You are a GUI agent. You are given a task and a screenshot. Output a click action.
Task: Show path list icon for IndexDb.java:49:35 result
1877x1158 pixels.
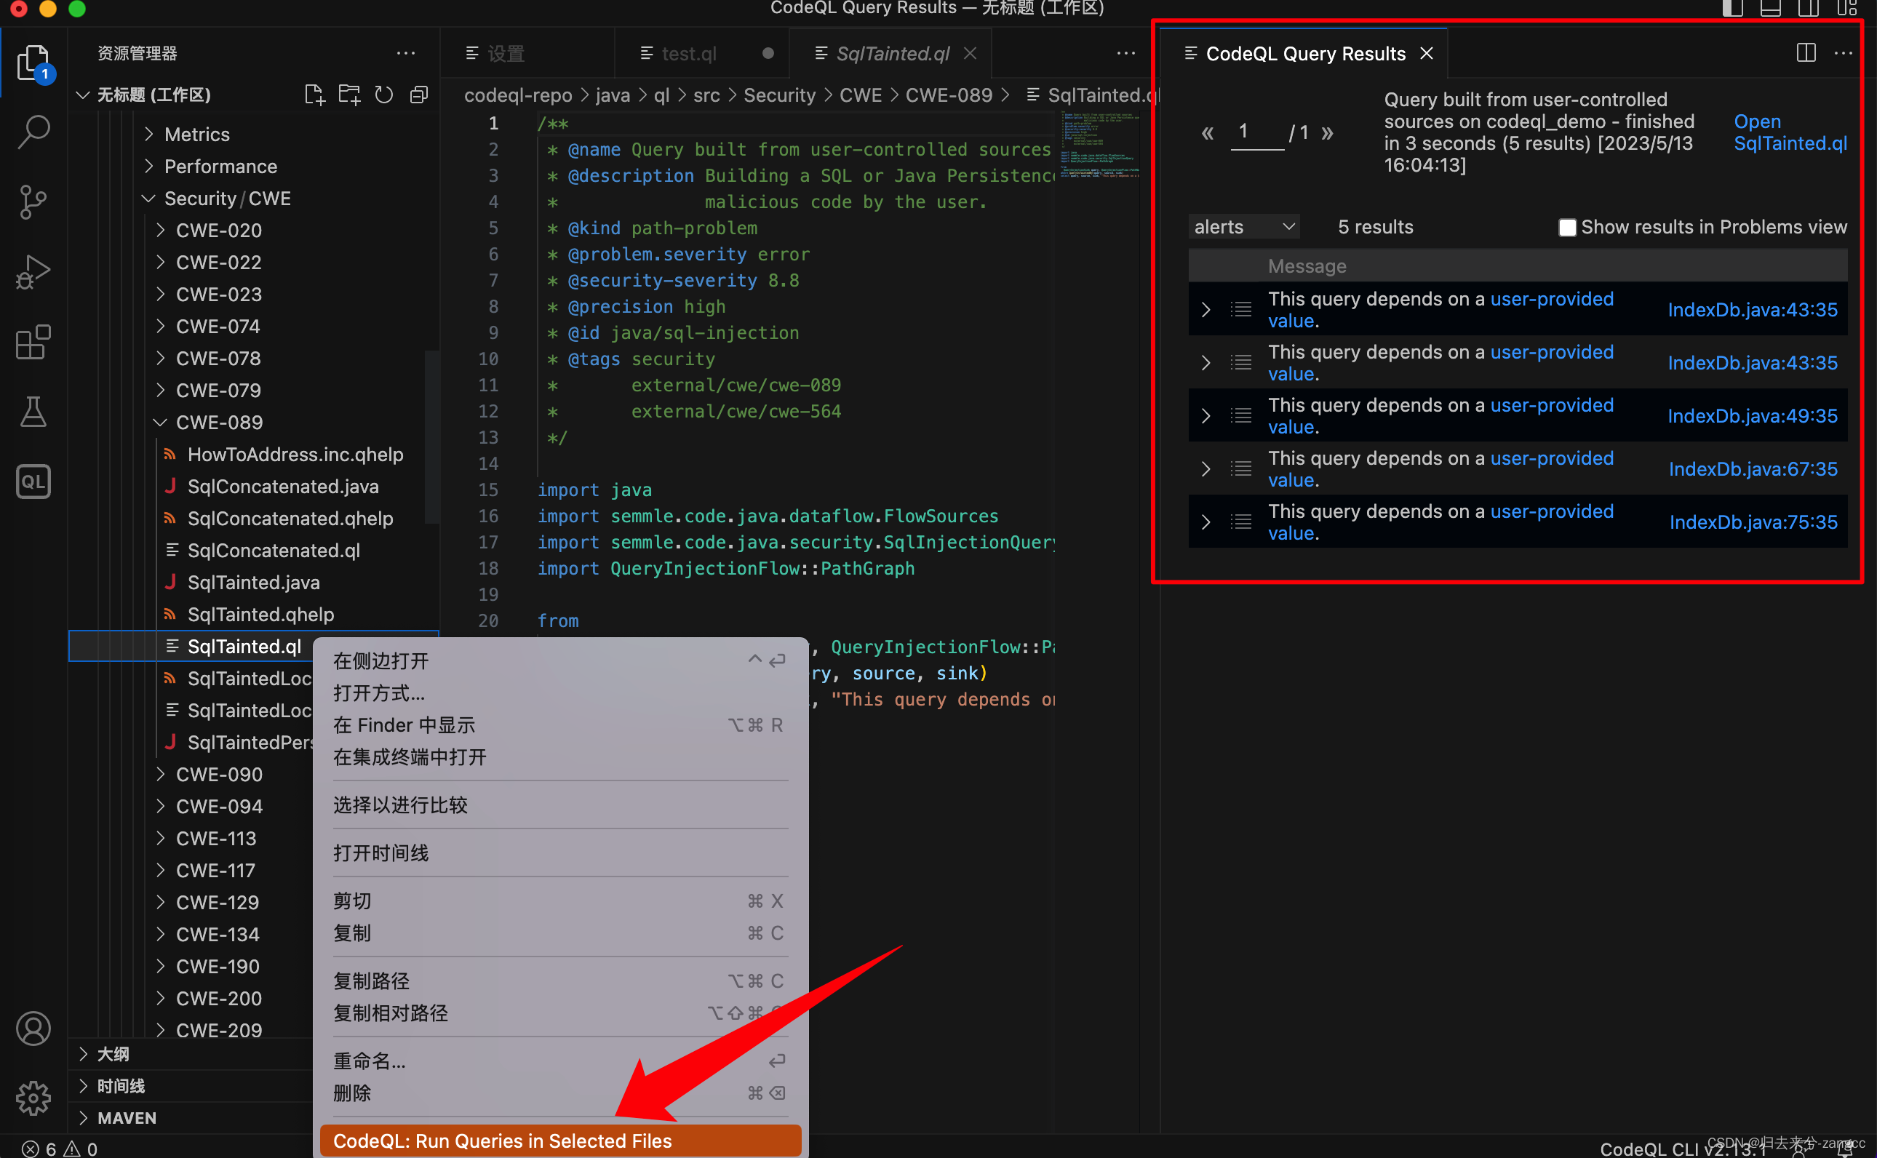click(x=1240, y=416)
